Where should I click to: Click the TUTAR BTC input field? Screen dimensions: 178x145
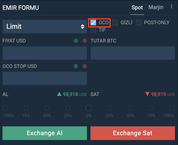[x=133, y=53]
